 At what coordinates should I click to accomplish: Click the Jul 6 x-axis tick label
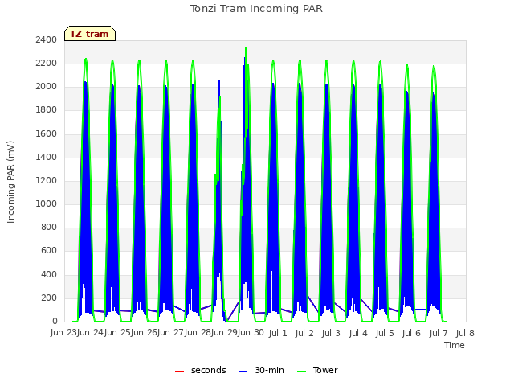coord(411,334)
